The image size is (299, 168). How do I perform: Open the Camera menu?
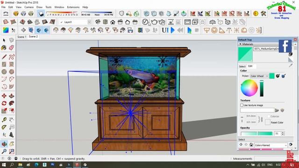tap(29, 7)
